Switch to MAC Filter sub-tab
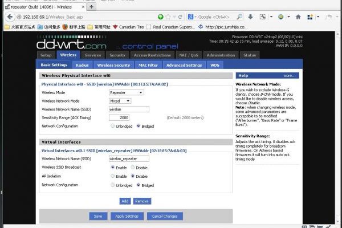Screen dimensions: 342x228 tap(148, 65)
